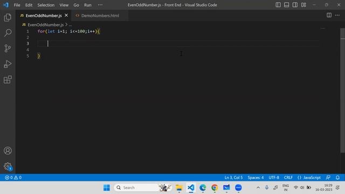Click Ln 3, Col 5 status item
The image size is (345, 194).
[x=233, y=177]
